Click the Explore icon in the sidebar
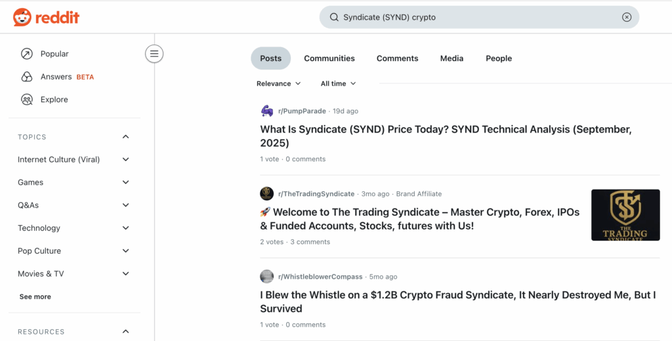The height and width of the screenshot is (341, 672). [27, 100]
